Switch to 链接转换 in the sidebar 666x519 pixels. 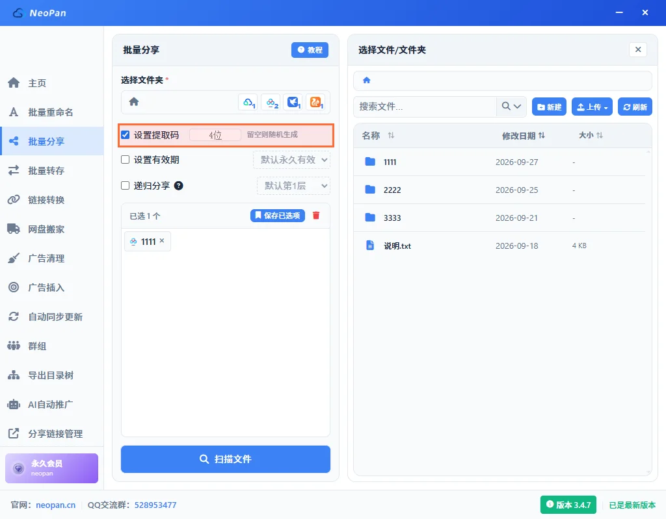click(52, 200)
